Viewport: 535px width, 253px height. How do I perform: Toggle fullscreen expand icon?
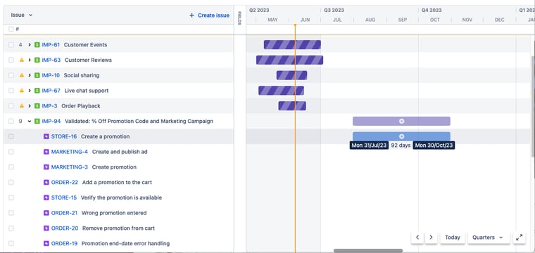(x=520, y=238)
